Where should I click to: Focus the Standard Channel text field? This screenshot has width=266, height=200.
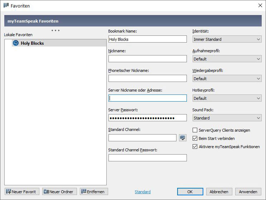(142, 138)
